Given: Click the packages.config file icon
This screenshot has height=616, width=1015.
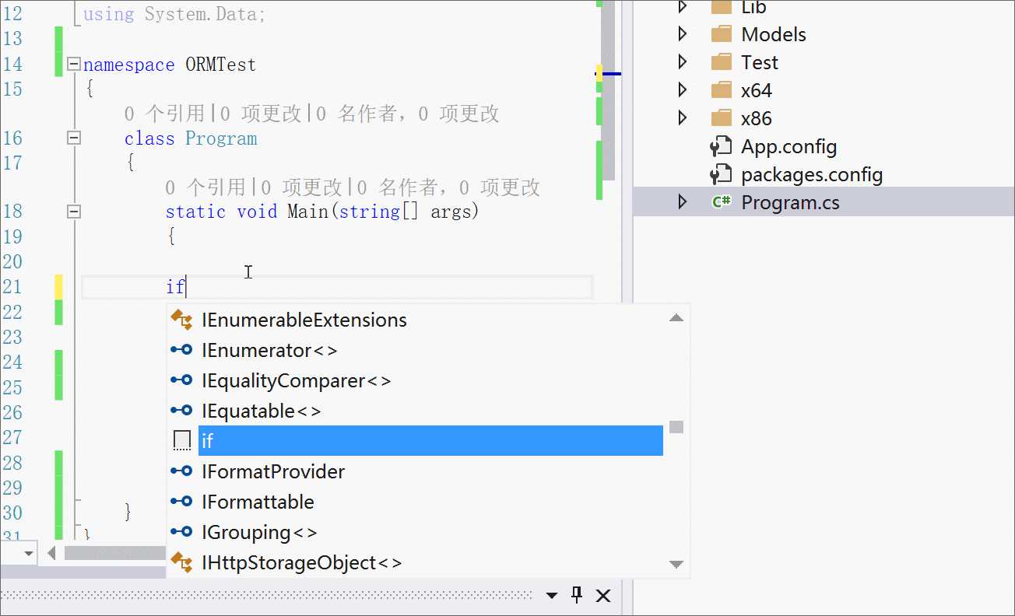Looking at the screenshot, I should coord(722,174).
